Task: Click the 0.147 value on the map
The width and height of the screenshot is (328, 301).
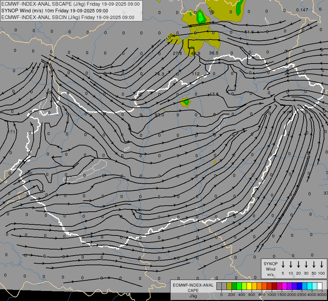Action: click(302, 10)
